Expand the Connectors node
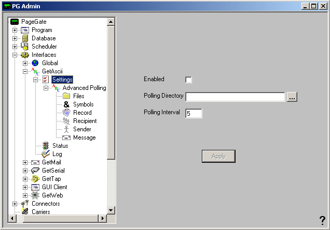Screen dimensions: 330x230 point(15,204)
